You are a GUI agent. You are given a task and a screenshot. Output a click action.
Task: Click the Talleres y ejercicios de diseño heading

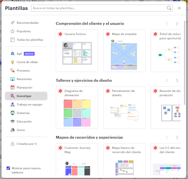(84, 80)
